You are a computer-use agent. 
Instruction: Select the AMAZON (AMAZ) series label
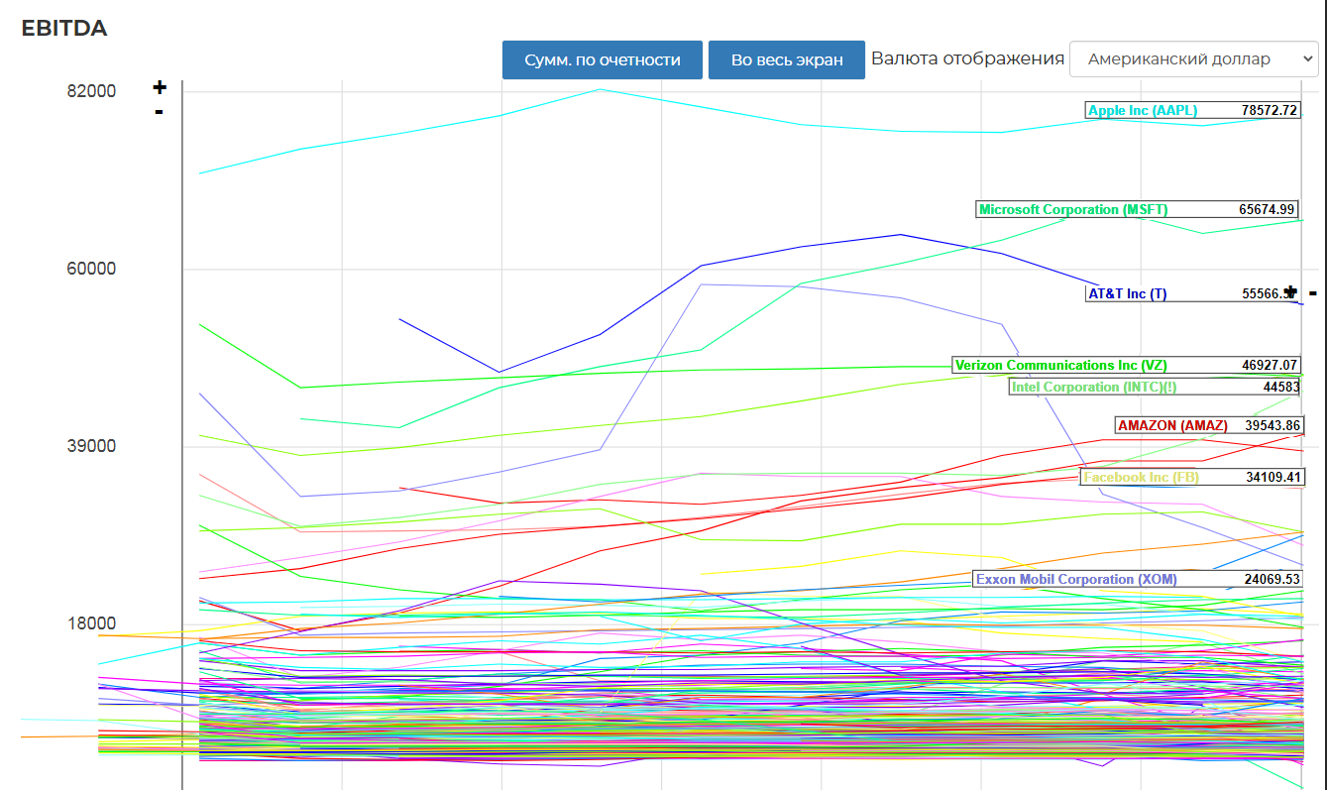tap(1172, 425)
